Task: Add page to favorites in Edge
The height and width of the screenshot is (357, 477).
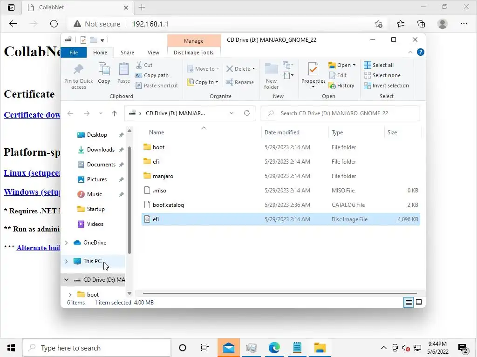Action: pos(378,24)
